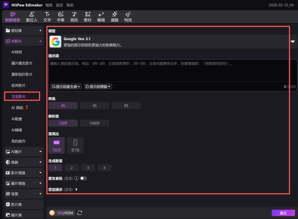
Task: Set generation count to 4
Action: 104,168
